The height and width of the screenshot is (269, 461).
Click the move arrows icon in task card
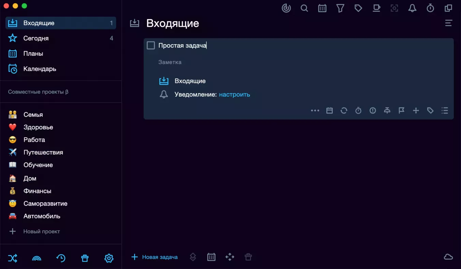[x=416, y=111]
